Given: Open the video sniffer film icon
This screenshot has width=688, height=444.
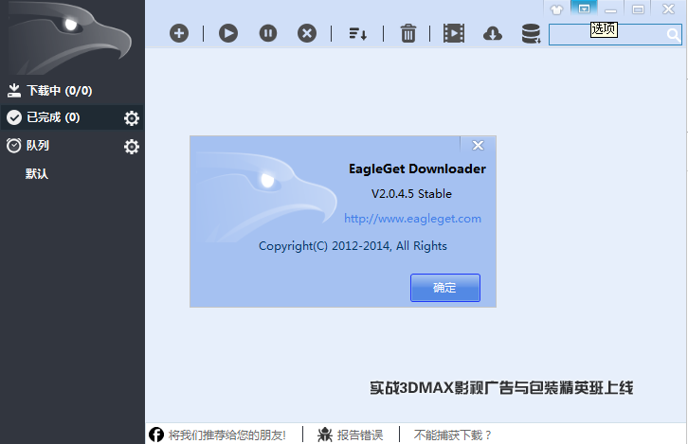Looking at the screenshot, I should (x=454, y=33).
